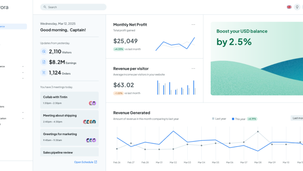This screenshot has height=171, width=303.
Task: Click attendee avatars on Meeting about shipping
Action: tap(90, 122)
